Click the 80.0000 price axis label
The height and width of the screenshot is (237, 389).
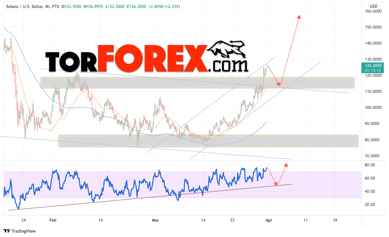(x=372, y=140)
